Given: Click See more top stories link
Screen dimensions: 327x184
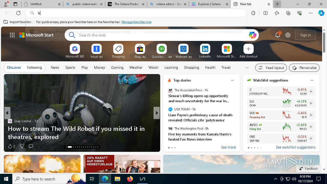Looking at the screenshot, I should click(x=228, y=147).
